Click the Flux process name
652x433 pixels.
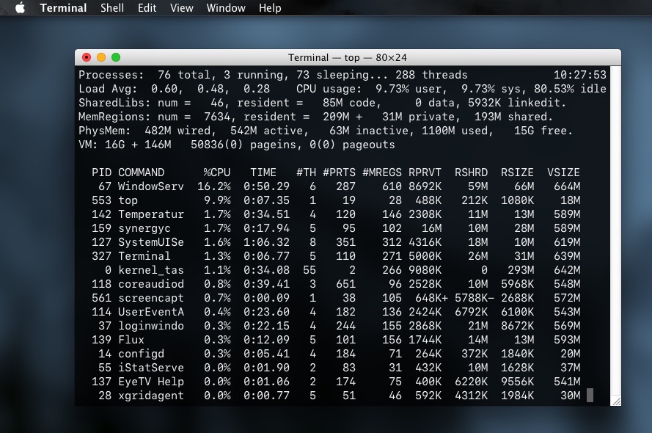pos(131,340)
